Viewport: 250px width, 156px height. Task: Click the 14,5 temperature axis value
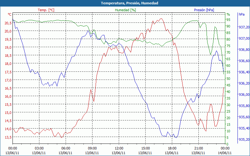pos(8,121)
